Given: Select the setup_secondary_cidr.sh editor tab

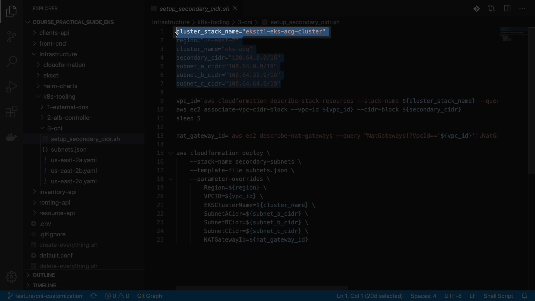Looking at the screenshot, I should [x=194, y=9].
